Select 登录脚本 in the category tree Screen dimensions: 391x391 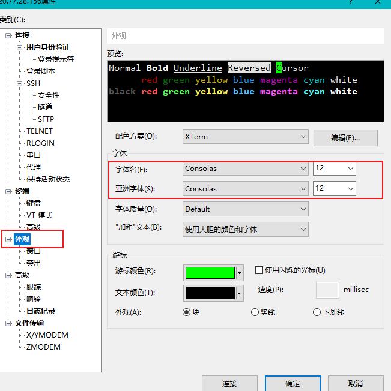coord(41,71)
